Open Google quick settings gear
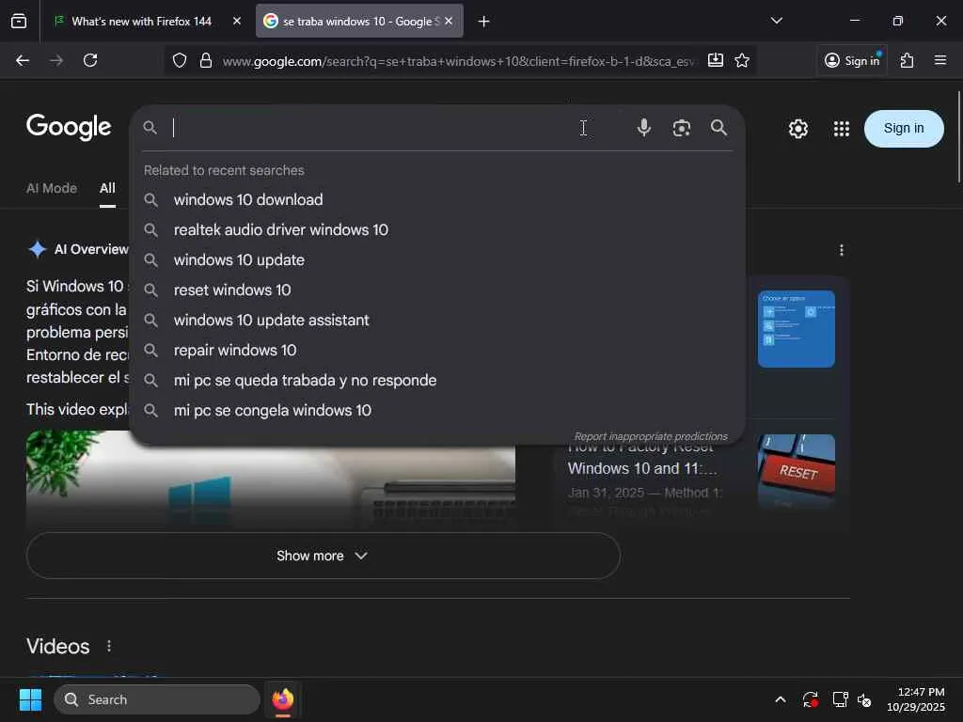Screen dimensions: 963x722 point(797,128)
